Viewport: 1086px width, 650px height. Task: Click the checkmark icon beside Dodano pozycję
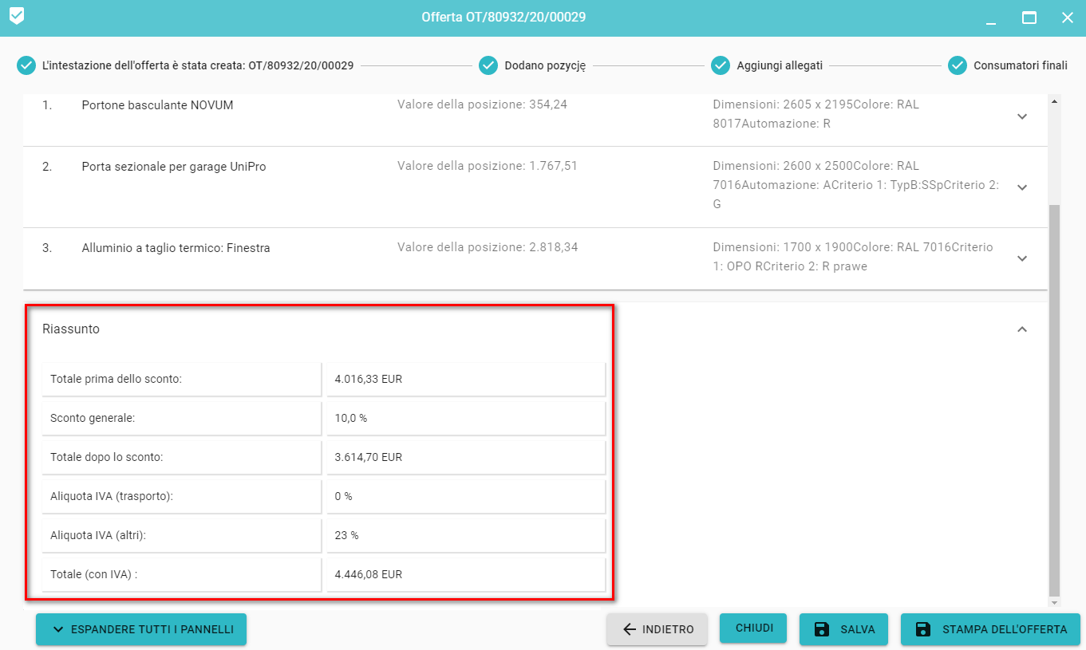click(488, 65)
